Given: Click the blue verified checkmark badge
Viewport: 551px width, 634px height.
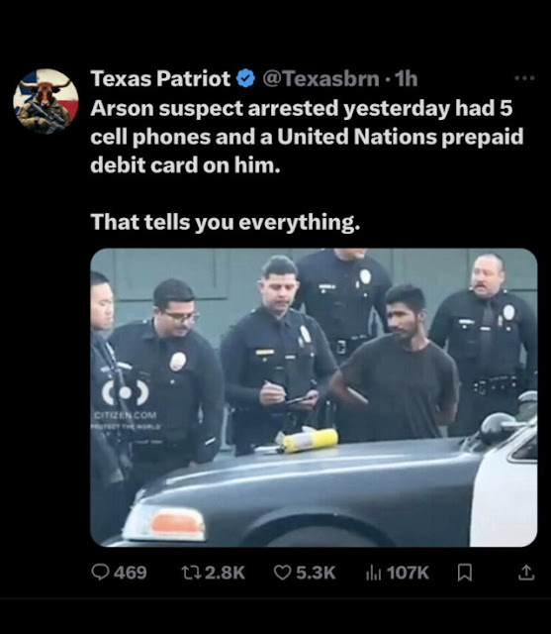Looking at the screenshot, I should (245, 78).
